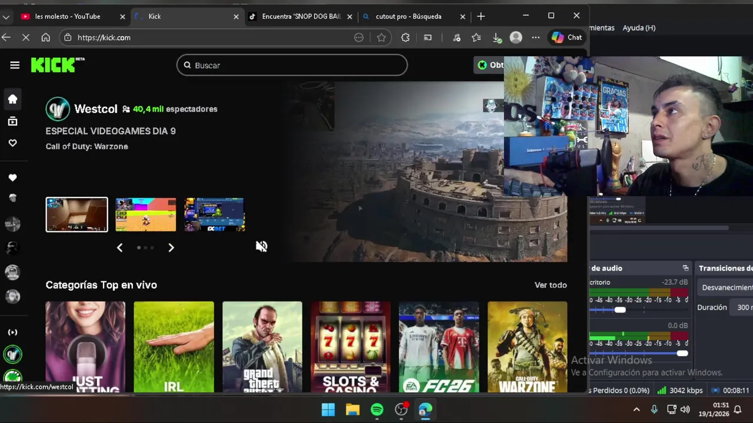Open the Grand Theft Auto category card
The height and width of the screenshot is (423, 753).
tap(262, 347)
